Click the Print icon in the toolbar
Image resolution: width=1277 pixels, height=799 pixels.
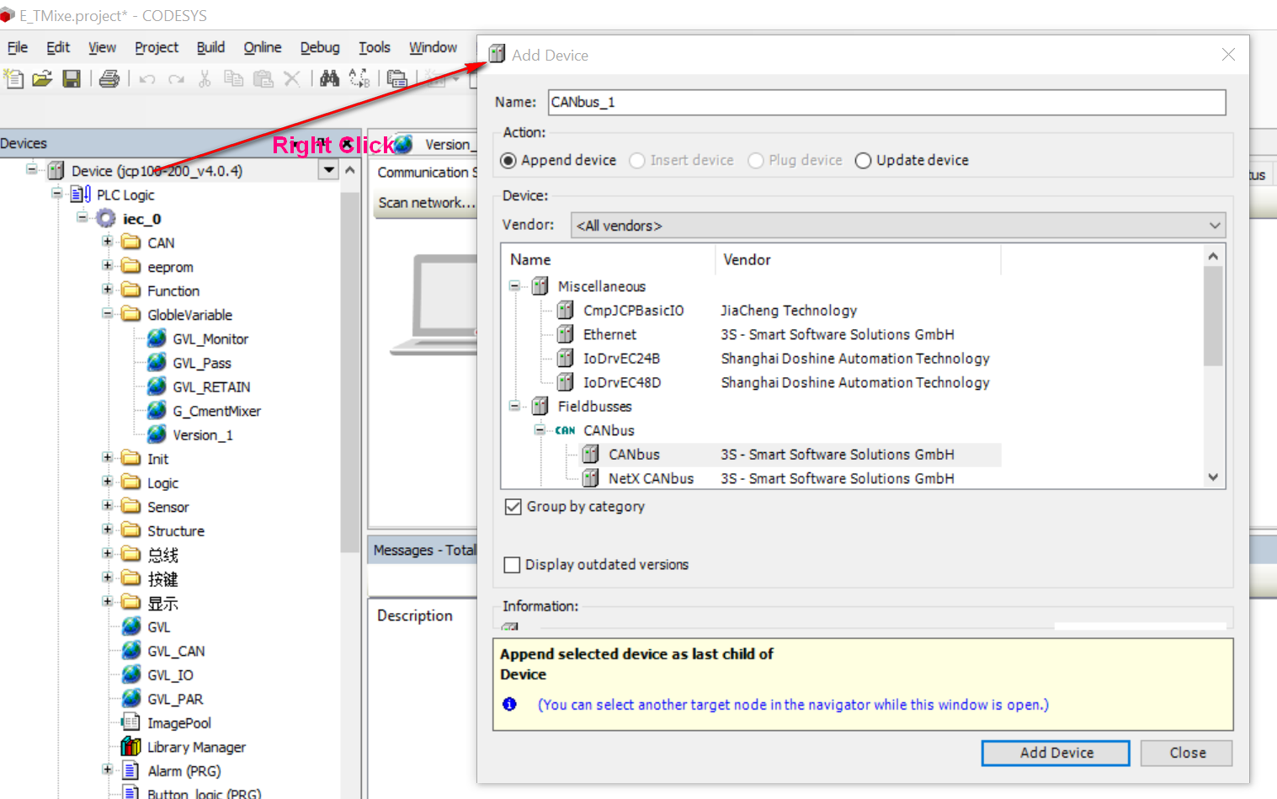coord(109,78)
